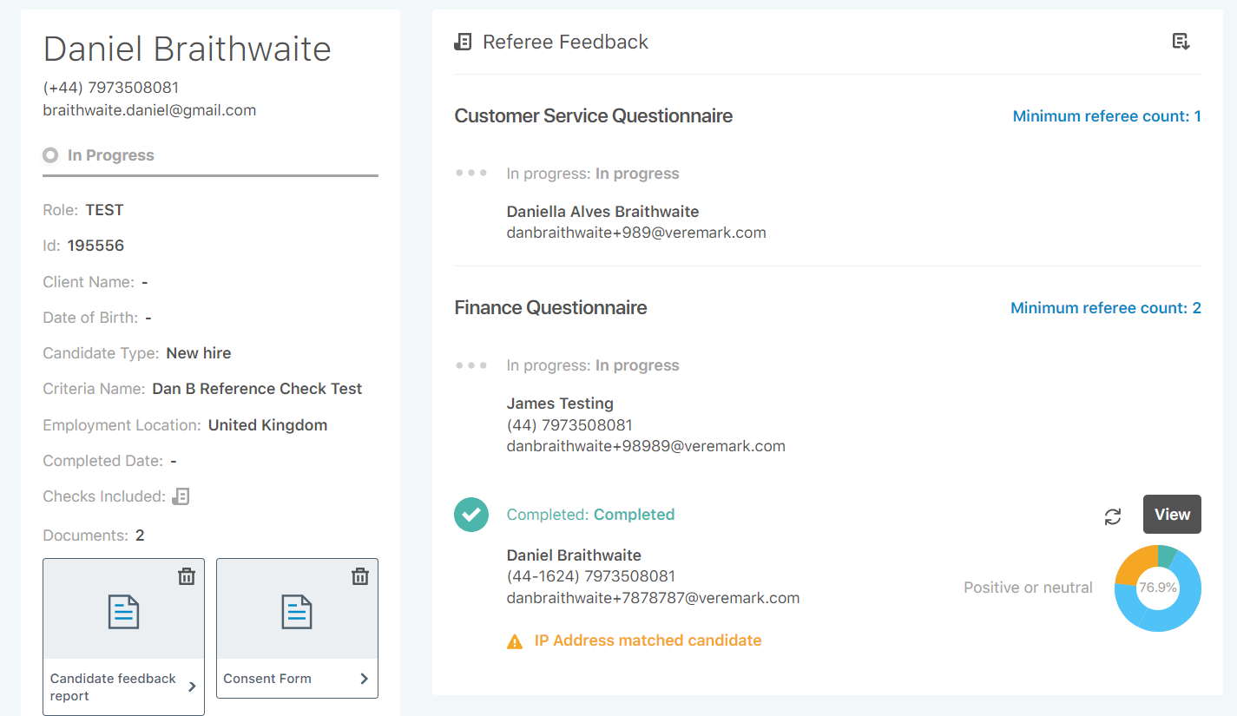Image resolution: width=1237 pixels, height=716 pixels.
Task: Download the referee feedback report icon
Action: click(1181, 42)
